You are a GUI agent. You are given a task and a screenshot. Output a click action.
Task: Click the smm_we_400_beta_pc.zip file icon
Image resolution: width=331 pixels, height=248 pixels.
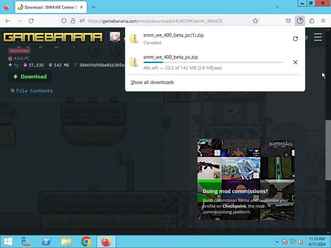coord(134,62)
